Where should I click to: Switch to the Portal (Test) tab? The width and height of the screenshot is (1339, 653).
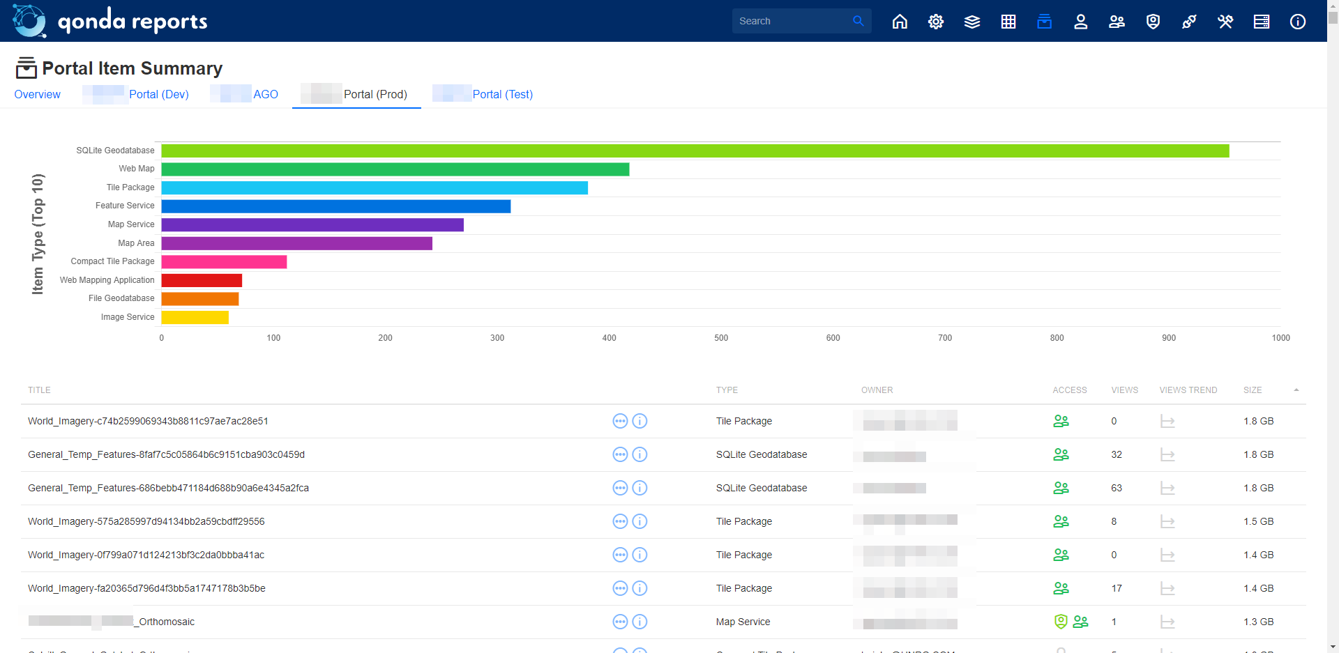click(x=503, y=94)
